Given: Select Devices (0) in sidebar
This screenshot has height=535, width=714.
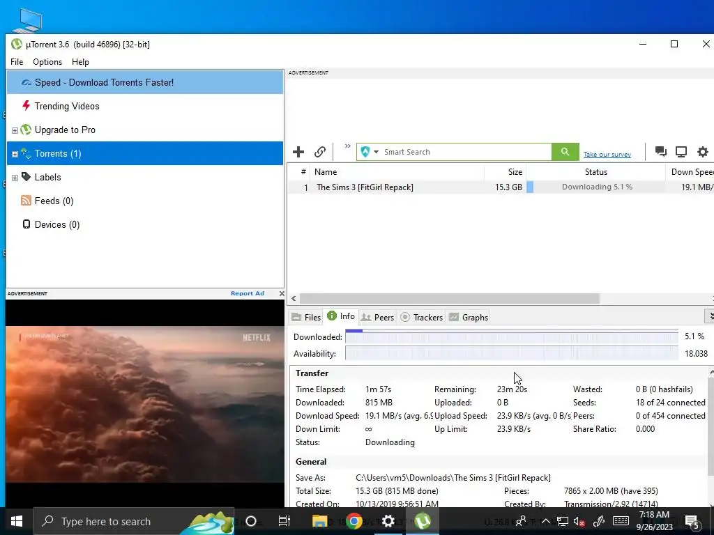Looking at the screenshot, I should tap(57, 224).
